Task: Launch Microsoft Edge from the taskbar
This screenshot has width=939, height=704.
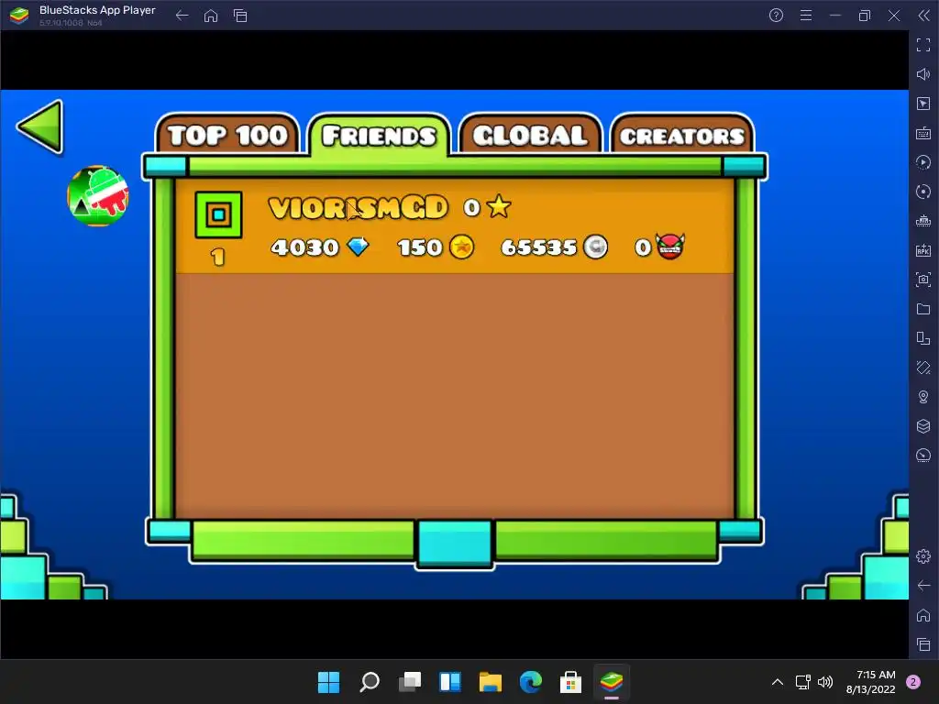Action: click(x=531, y=682)
